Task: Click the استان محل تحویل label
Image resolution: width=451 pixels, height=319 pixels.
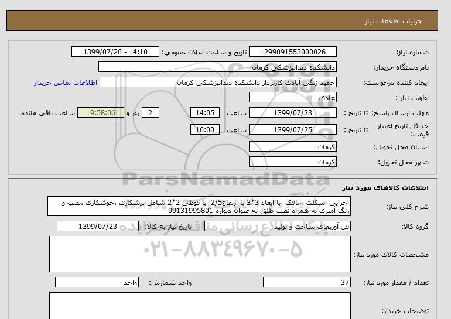Action: click(401, 147)
